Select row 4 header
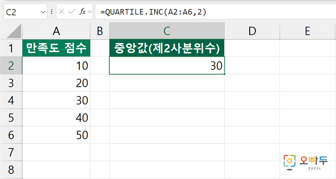The width and height of the screenshot is (336, 179). coord(11,100)
